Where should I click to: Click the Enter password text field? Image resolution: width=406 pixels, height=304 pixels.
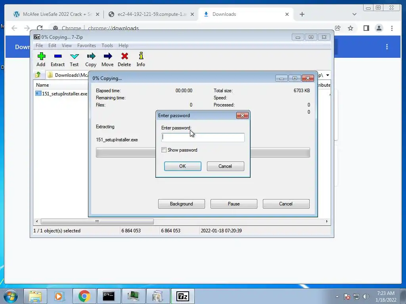click(x=203, y=137)
